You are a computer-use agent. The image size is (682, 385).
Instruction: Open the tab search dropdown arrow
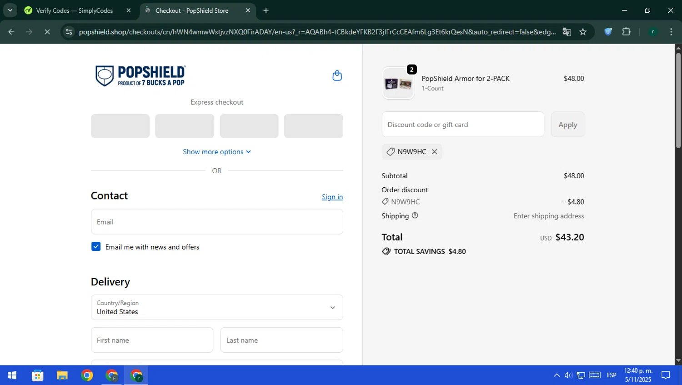tap(10, 10)
